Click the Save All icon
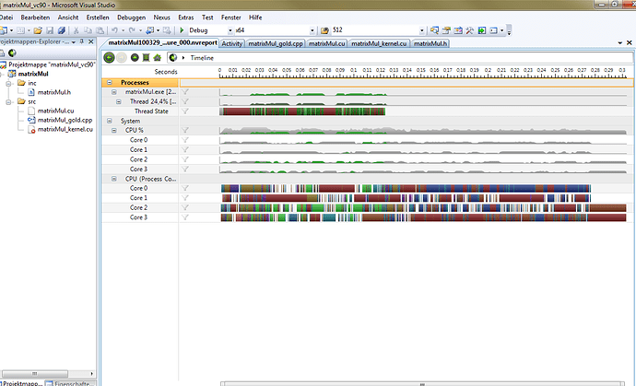This screenshot has width=636, height=386. click(x=61, y=30)
